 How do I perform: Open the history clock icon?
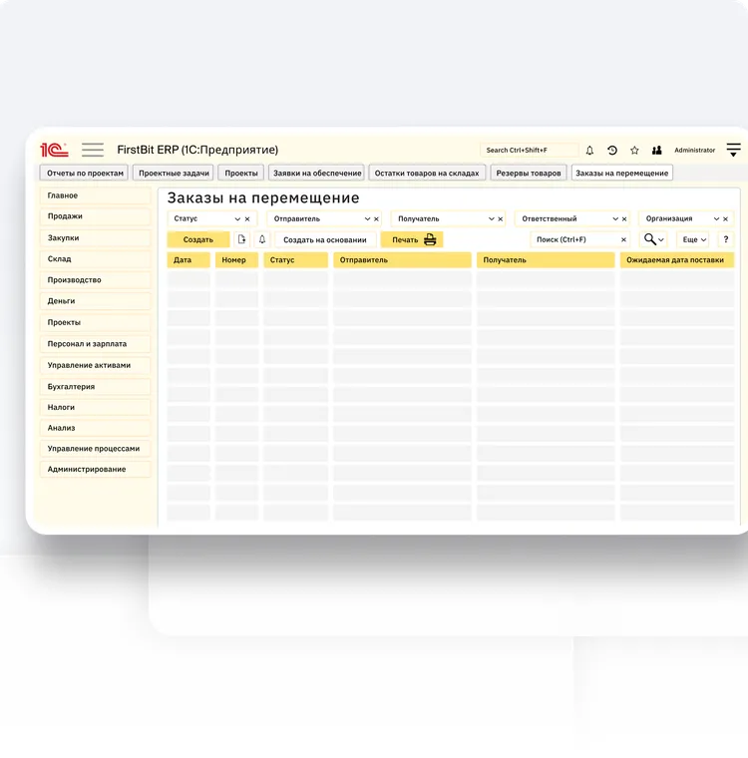(x=612, y=151)
